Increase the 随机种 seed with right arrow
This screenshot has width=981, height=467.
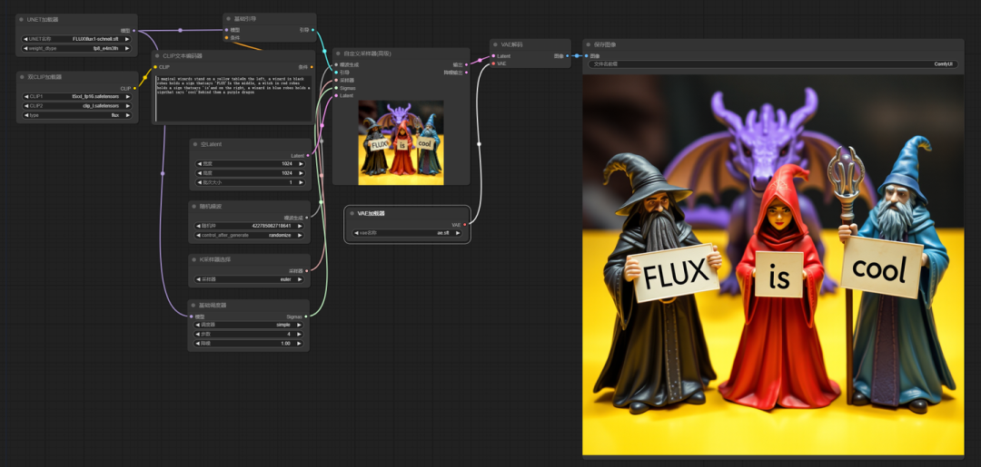click(301, 226)
